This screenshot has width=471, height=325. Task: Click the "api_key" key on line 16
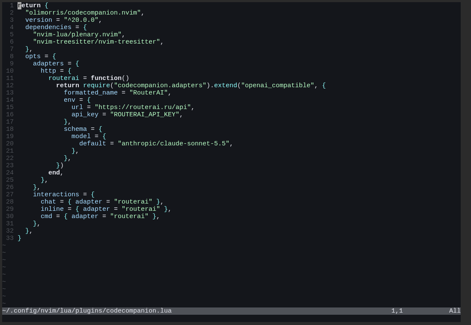point(85,114)
